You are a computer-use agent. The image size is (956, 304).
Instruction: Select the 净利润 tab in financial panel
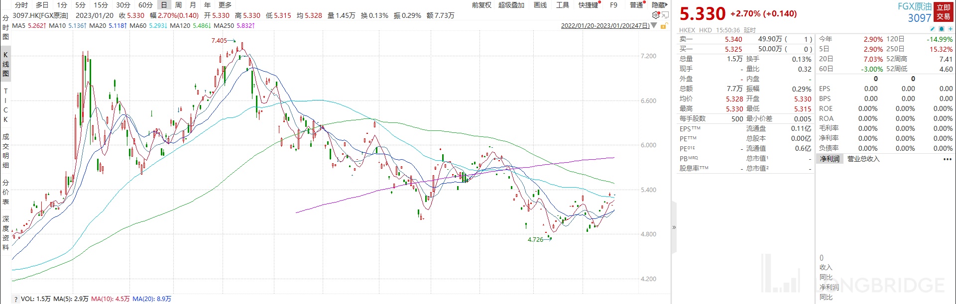coord(830,159)
